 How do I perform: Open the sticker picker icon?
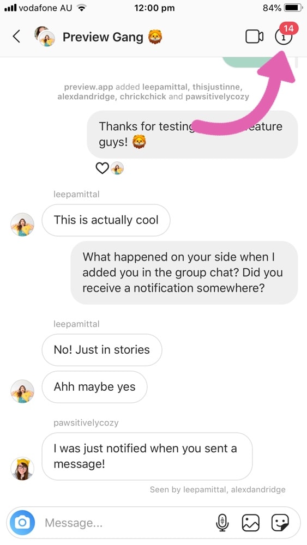coord(280,523)
